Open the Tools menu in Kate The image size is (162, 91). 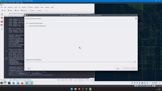(x=42, y=7)
